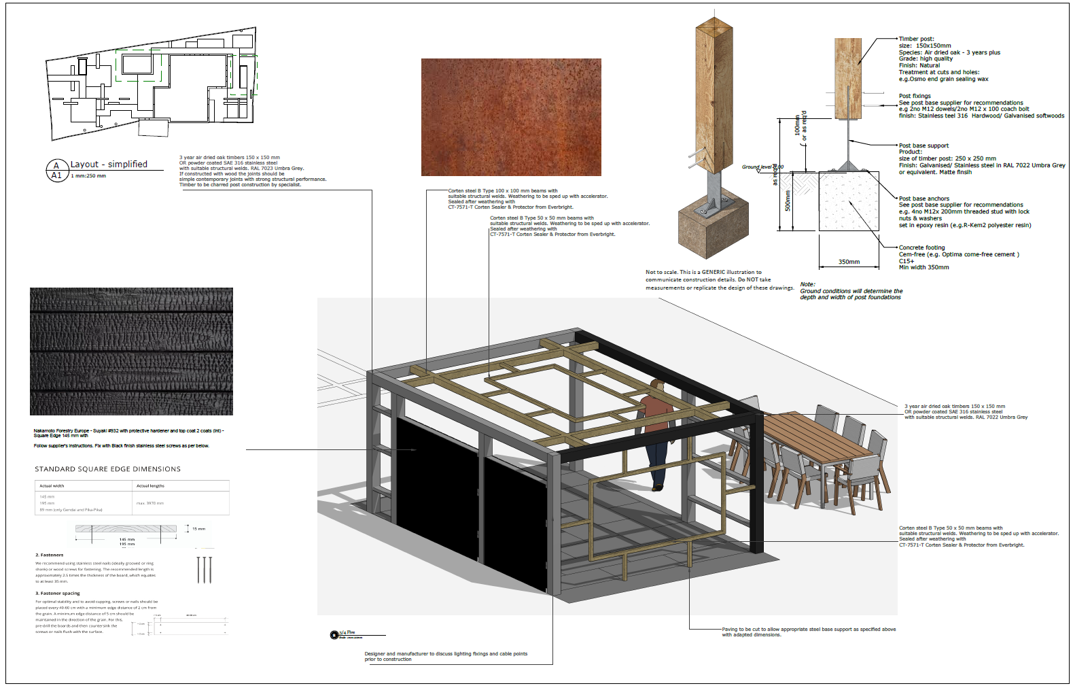This screenshot has height=686, width=1073.
Task: Click the "A1" drawing reference circle
Action: [x=56, y=169]
